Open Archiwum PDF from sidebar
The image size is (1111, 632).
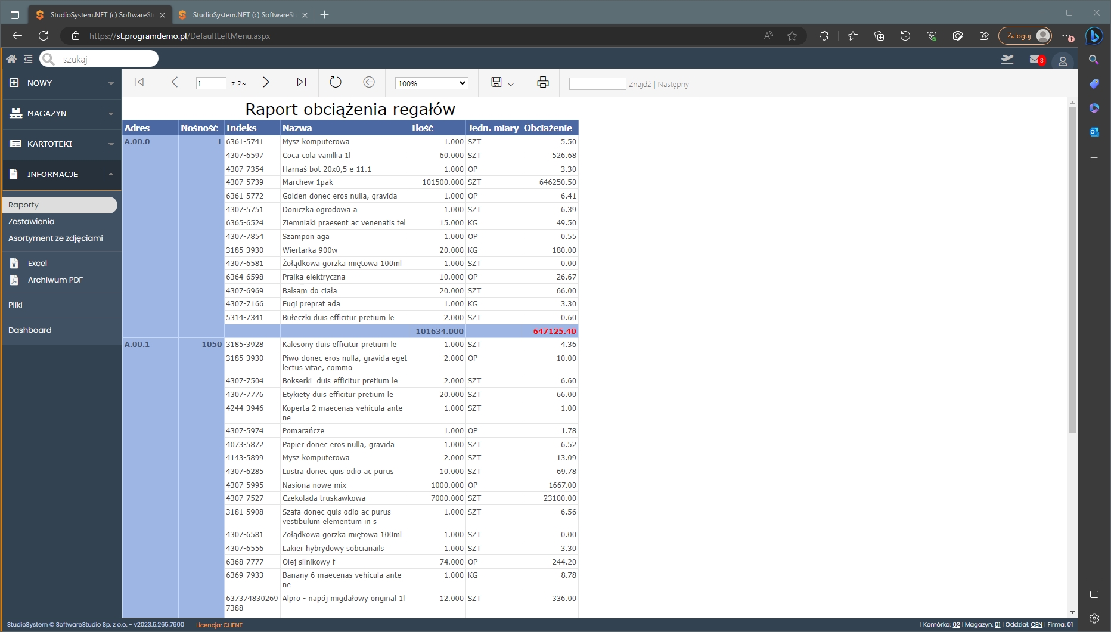pos(55,280)
